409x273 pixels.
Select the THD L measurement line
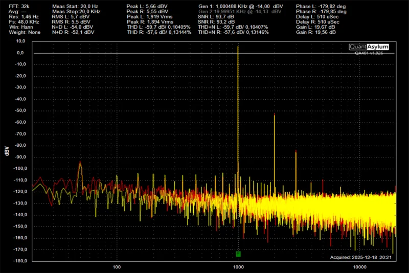click(x=158, y=27)
